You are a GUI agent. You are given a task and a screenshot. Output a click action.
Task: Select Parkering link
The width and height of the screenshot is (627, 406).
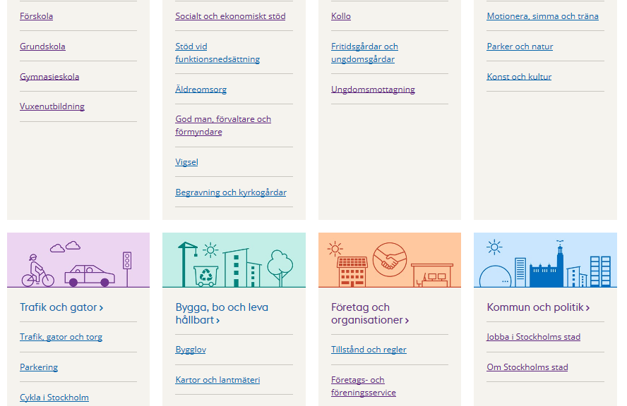[x=39, y=367]
